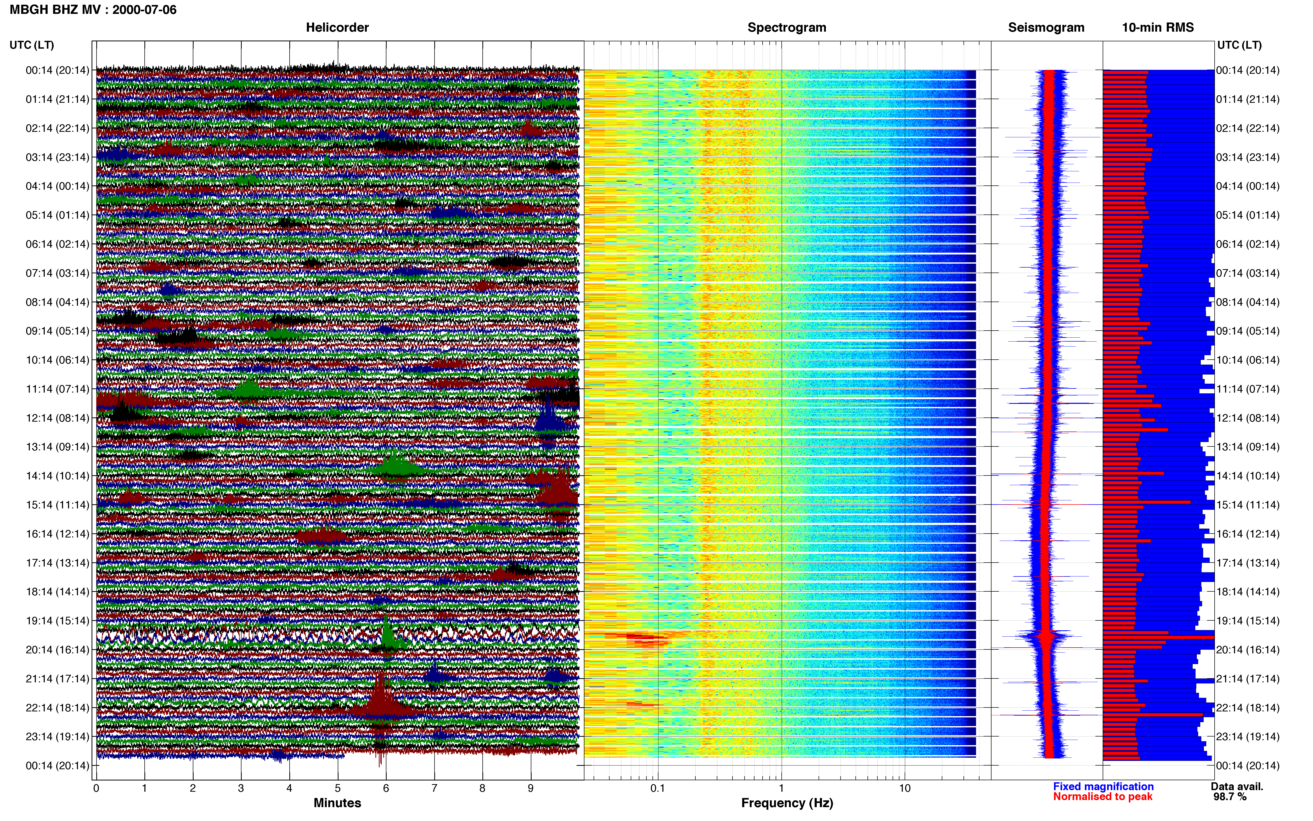Click the '9' minutes tick label
The width and height of the screenshot is (1313, 821).
(x=531, y=788)
